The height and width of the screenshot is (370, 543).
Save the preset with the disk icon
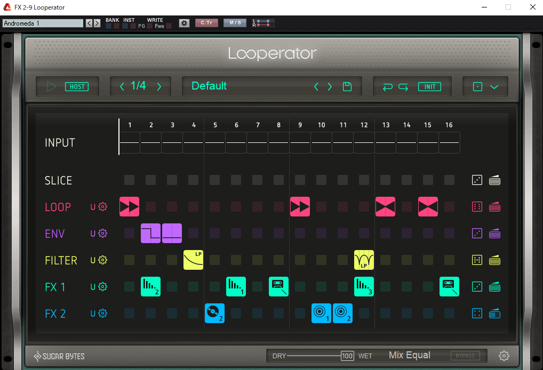point(347,86)
